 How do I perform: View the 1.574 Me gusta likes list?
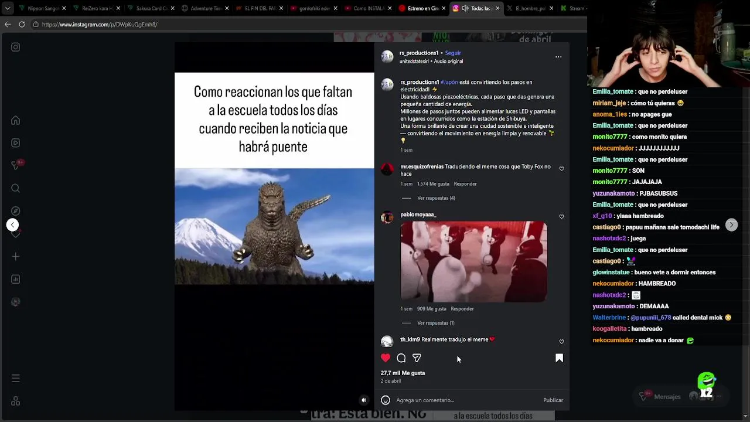coord(433,184)
